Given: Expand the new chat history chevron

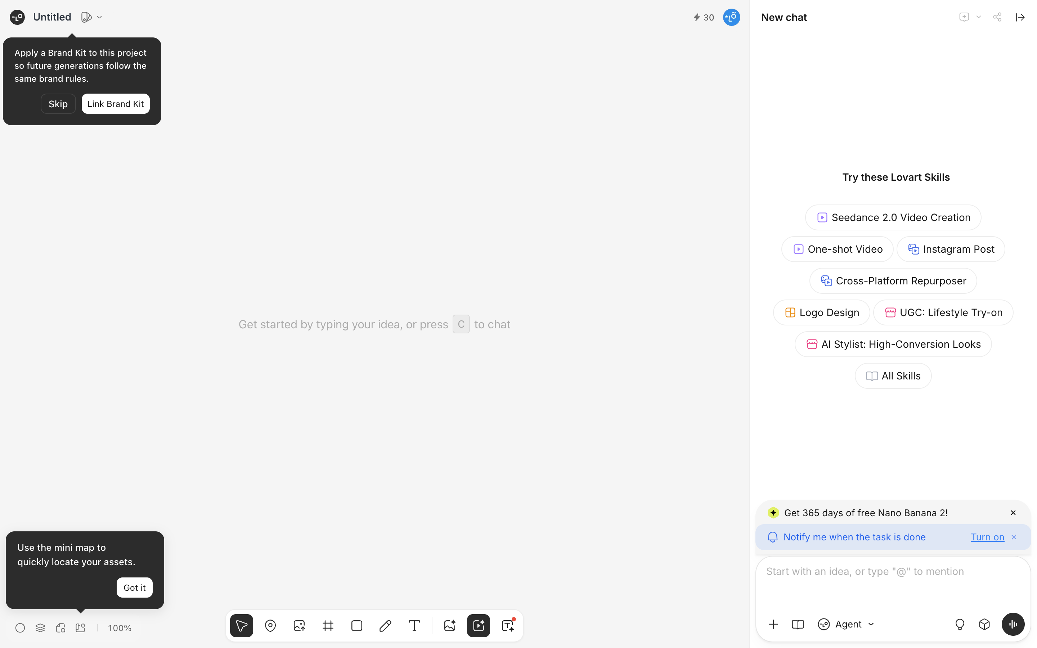Looking at the screenshot, I should [978, 17].
